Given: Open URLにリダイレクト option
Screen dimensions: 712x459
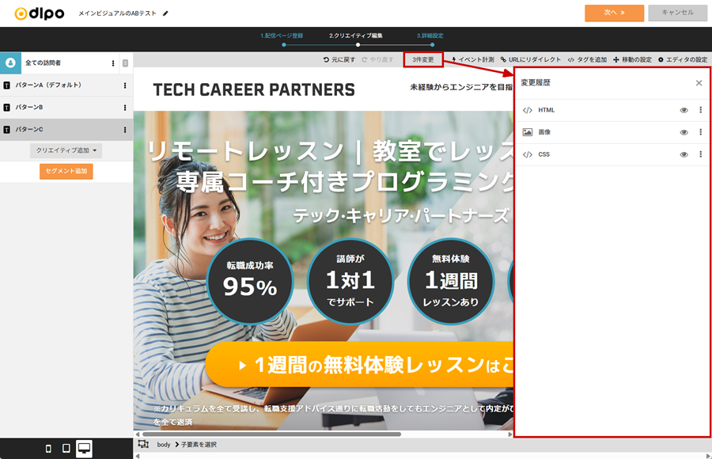Looking at the screenshot, I should (x=531, y=59).
